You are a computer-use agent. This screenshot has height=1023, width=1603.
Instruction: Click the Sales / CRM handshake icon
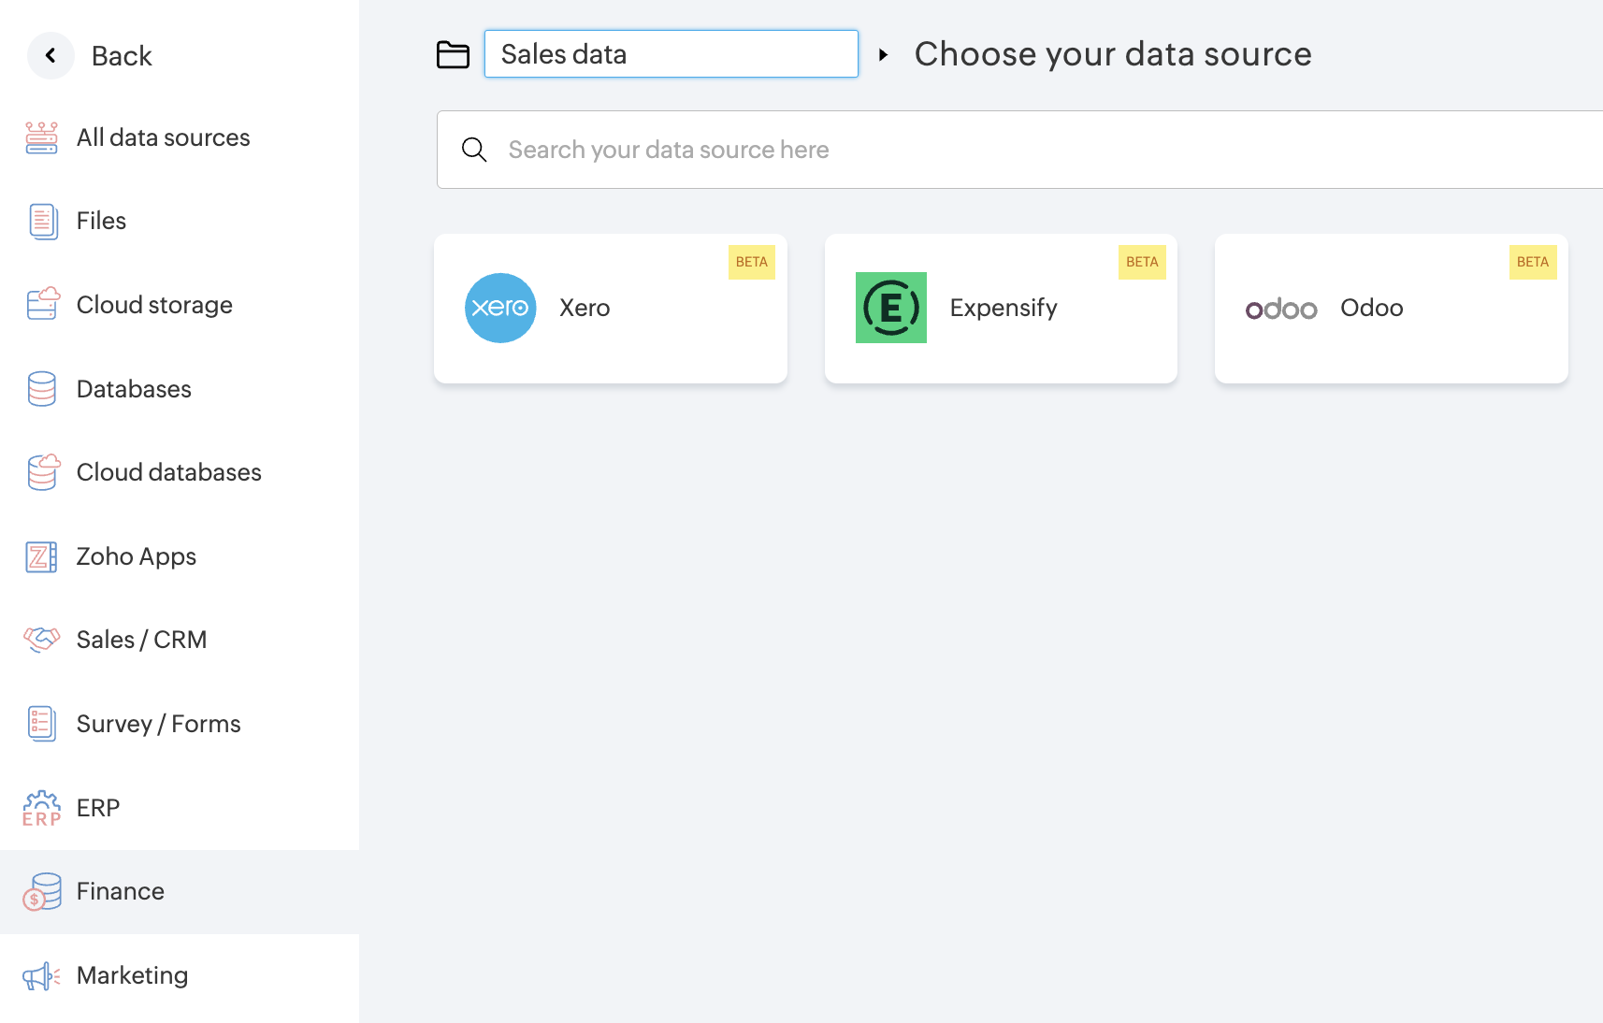42,640
